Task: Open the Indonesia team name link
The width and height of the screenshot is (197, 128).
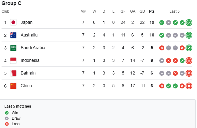Action: click(x=30, y=60)
